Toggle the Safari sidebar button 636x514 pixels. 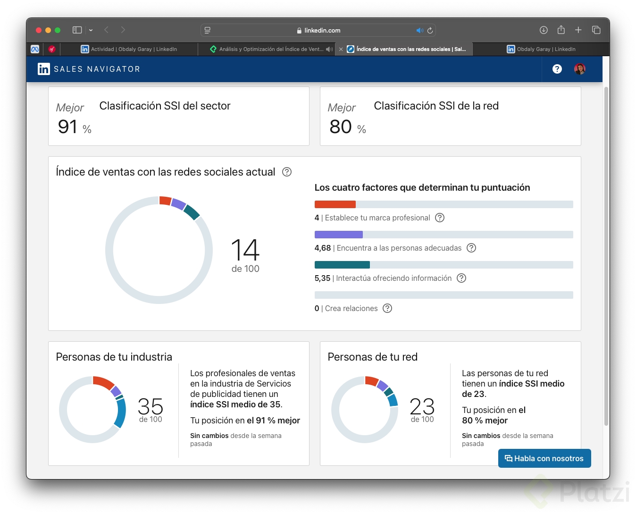(77, 30)
